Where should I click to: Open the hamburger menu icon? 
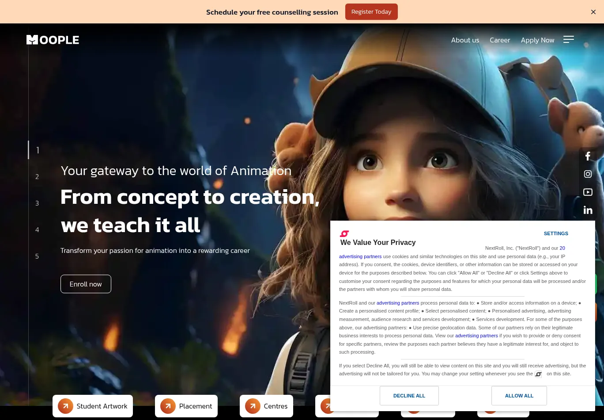pos(569,40)
